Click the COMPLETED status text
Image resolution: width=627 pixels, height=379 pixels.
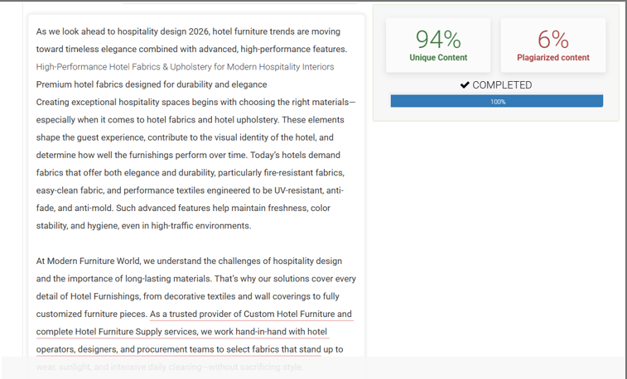click(x=502, y=85)
